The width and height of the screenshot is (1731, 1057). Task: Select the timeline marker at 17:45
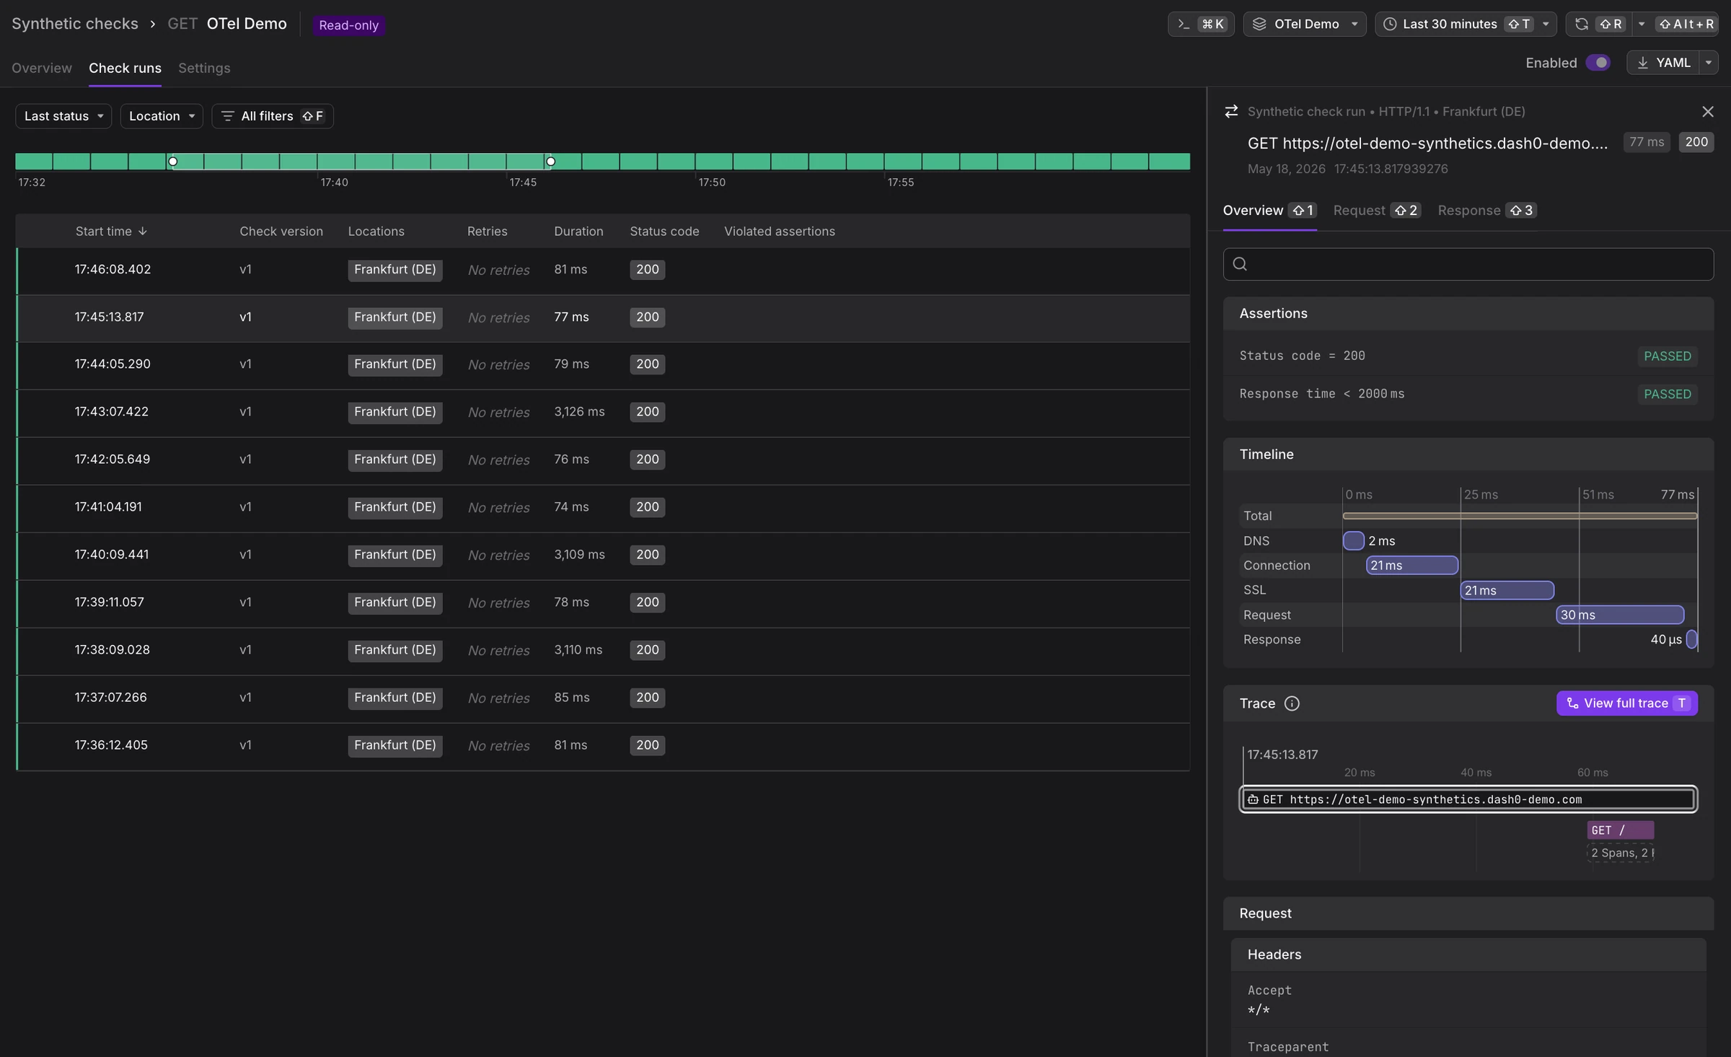550,161
